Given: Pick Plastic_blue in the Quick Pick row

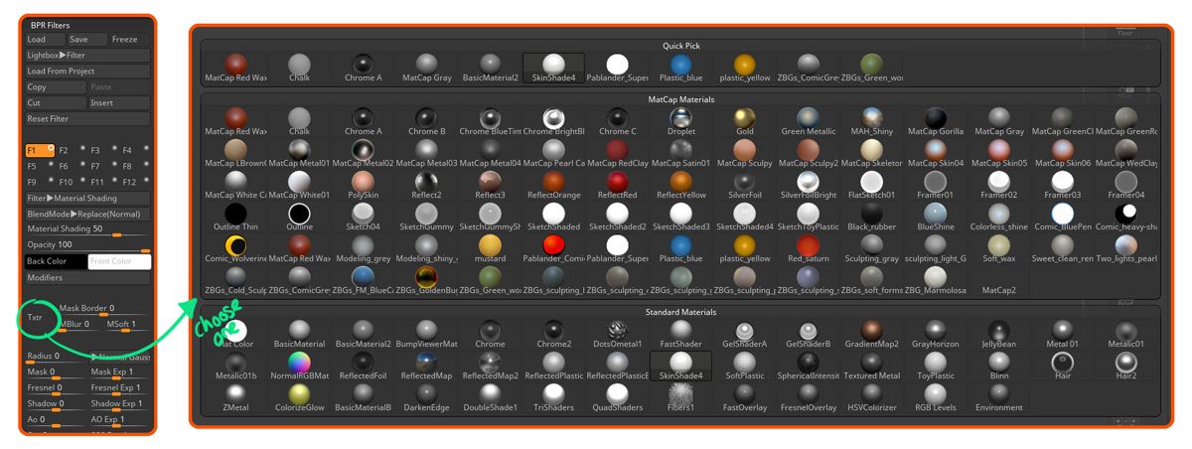Looking at the screenshot, I should 680,68.
